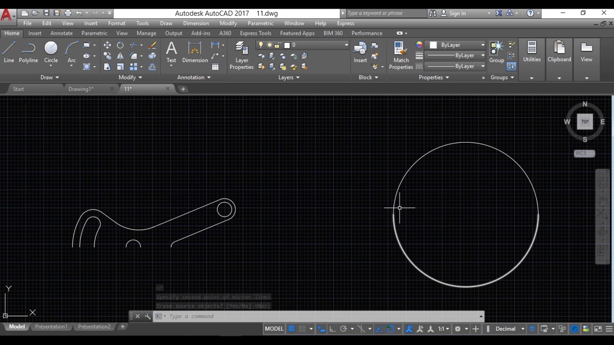
Task: Click the Move tool in Modify panel
Action: tap(107, 45)
